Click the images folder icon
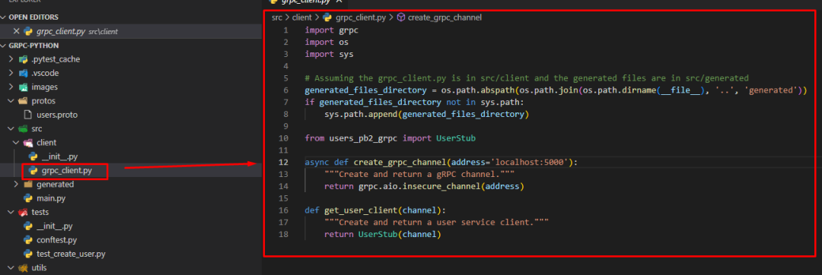This screenshot has width=822, height=275. click(x=23, y=87)
